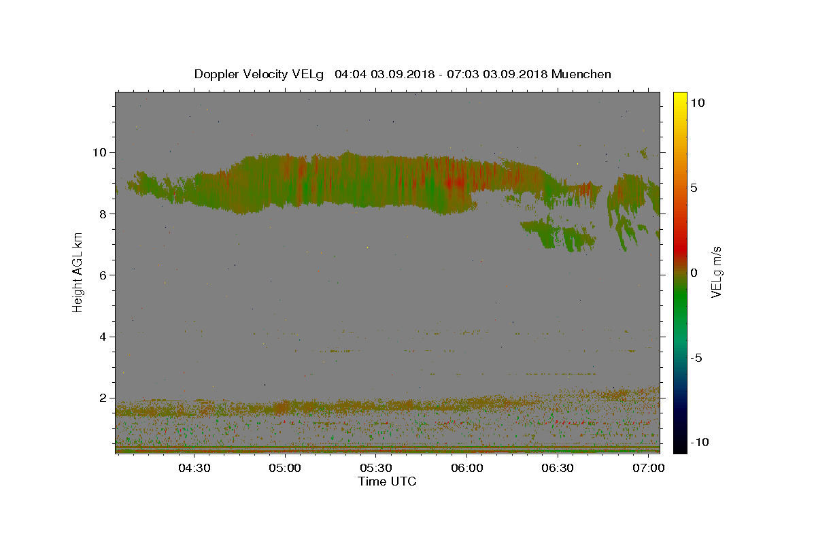This screenshot has width=816, height=544.
Task: Click the plot title 'Doppler Velocity VELg'
Action: [x=260, y=74]
